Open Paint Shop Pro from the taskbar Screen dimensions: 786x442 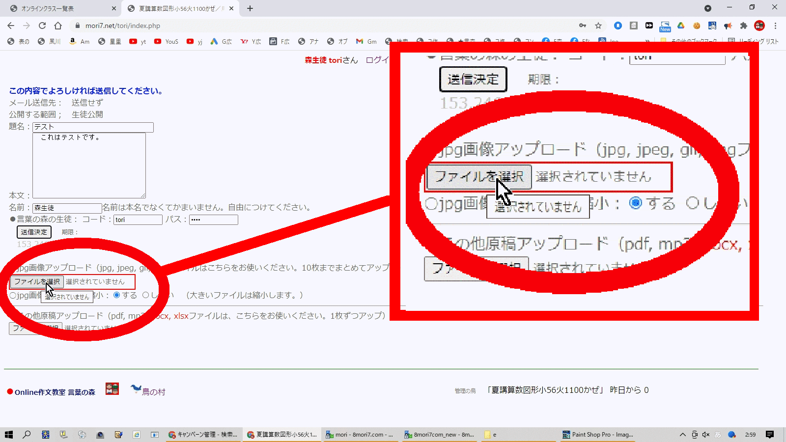pos(597,435)
